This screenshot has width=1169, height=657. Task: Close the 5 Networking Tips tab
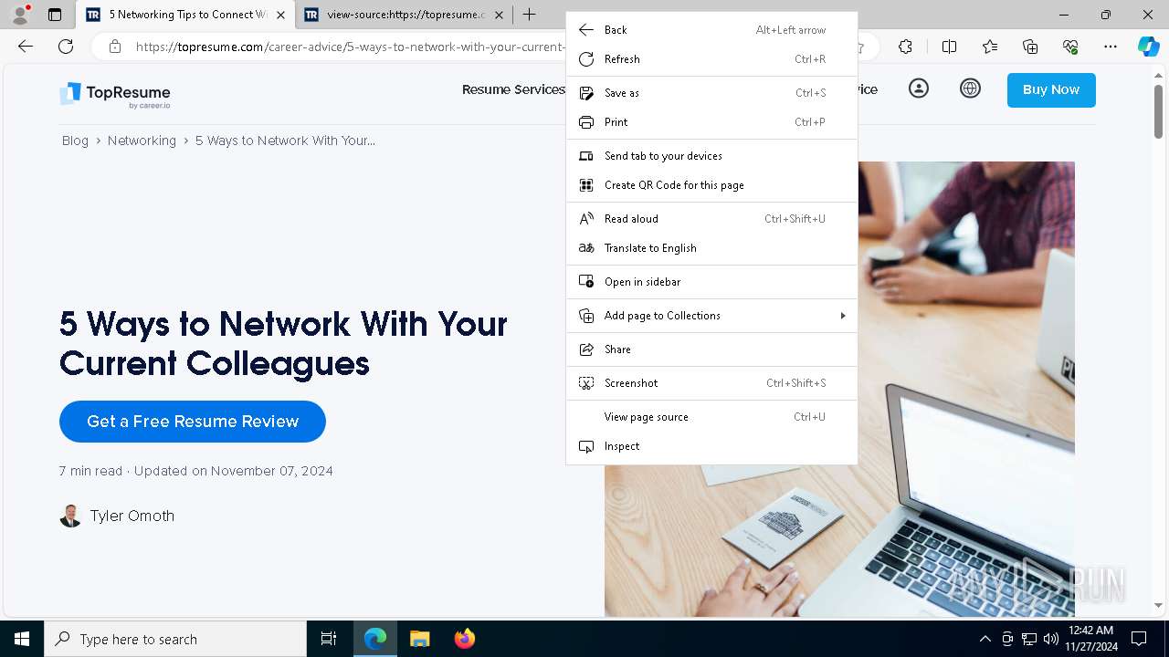280,15
